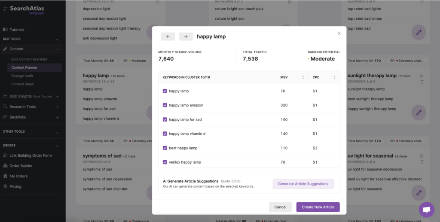This screenshot has width=440, height=222.
Task: Uncheck the best happy lamp keyword
Action: 165,148
